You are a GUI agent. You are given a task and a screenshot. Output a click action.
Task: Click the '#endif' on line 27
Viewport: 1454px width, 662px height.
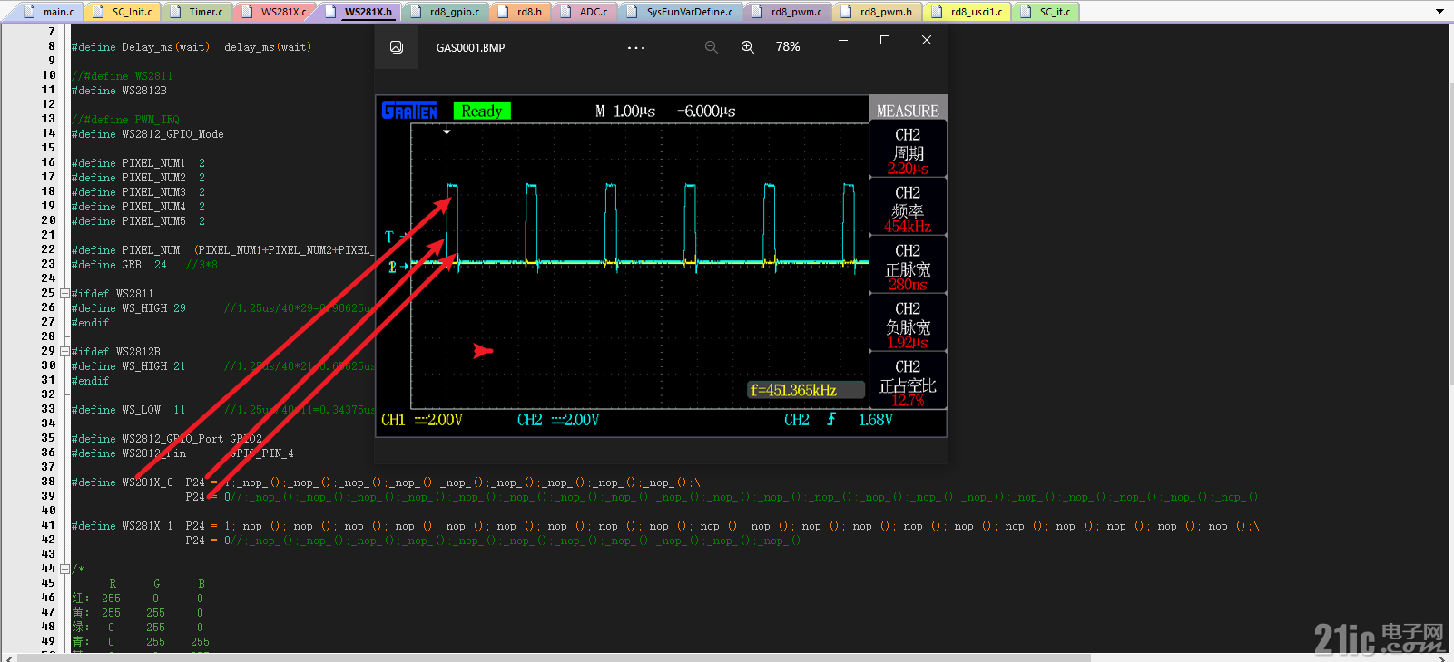click(x=90, y=323)
